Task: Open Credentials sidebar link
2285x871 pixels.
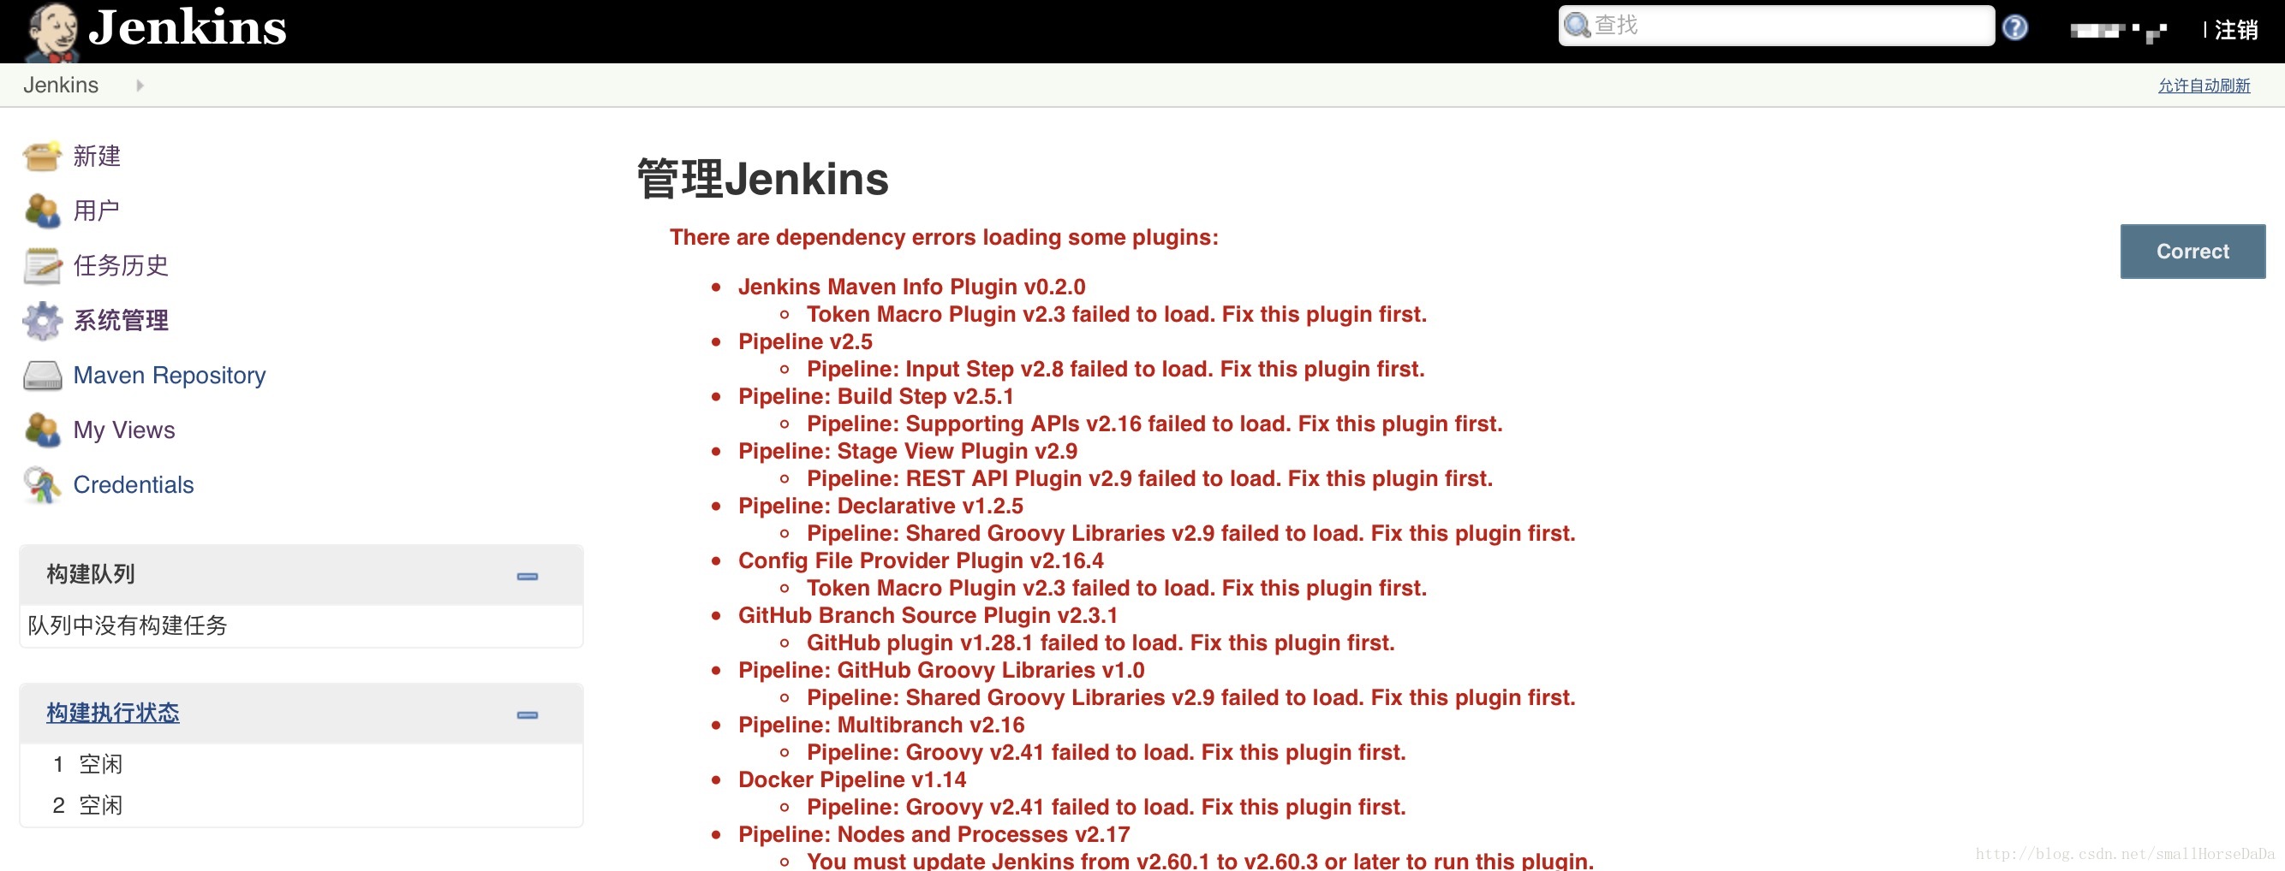Action: 133,484
